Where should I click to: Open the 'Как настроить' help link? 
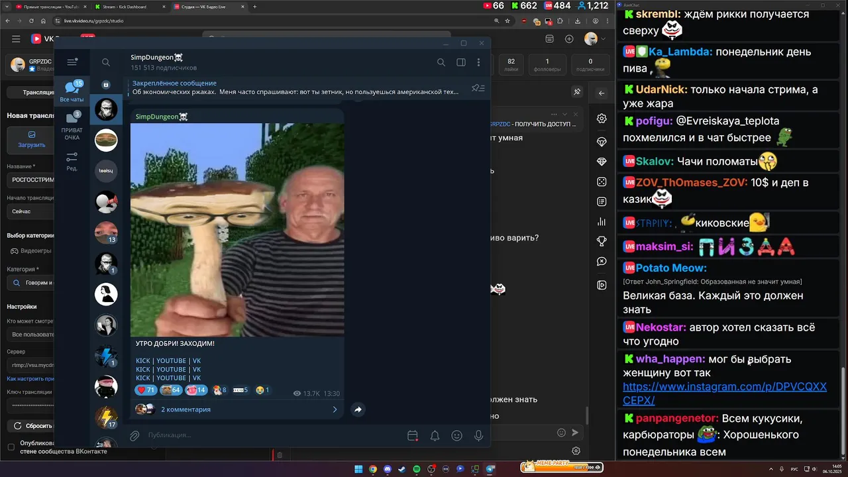coord(30,379)
